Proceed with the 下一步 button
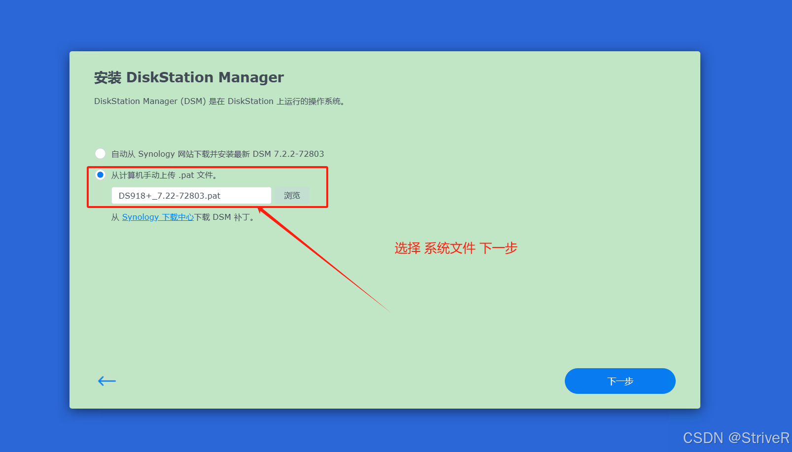The height and width of the screenshot is (452, 792). tap(620, 381)
